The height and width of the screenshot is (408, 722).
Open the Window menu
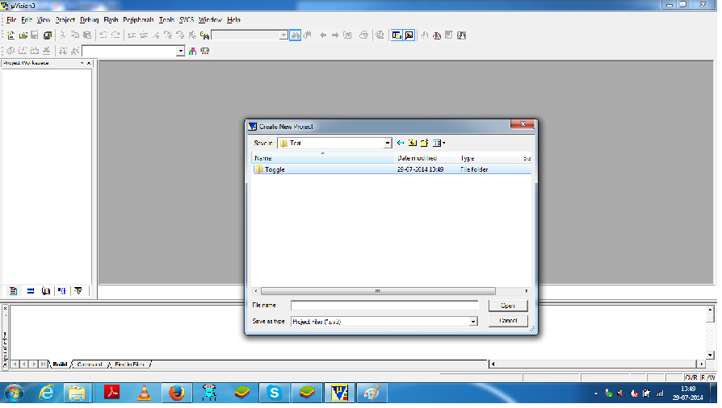click(211, 20)
